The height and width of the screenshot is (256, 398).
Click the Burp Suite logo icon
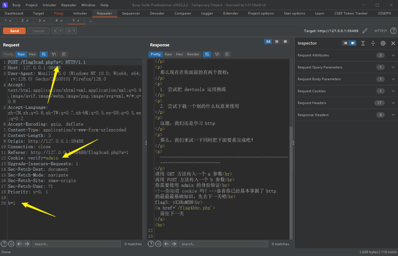coord(5,5)
